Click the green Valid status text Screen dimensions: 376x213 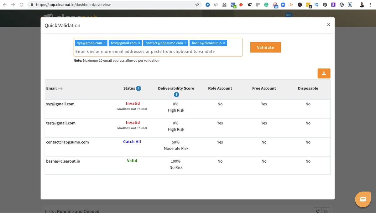(132, 161)
